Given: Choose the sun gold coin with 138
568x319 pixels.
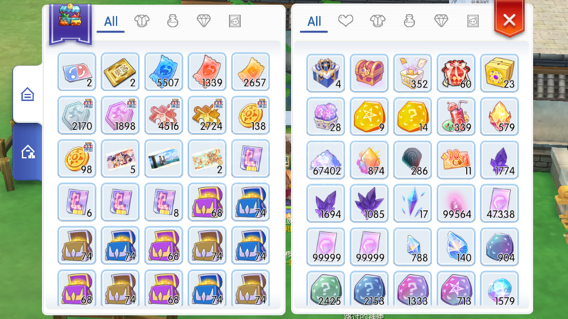Looking at the screenshot, I should pyautogui.click(x=251, y=115).
